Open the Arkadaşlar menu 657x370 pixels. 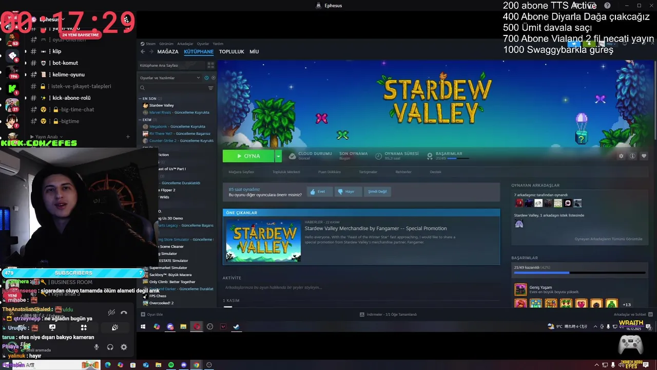point(185,44)
